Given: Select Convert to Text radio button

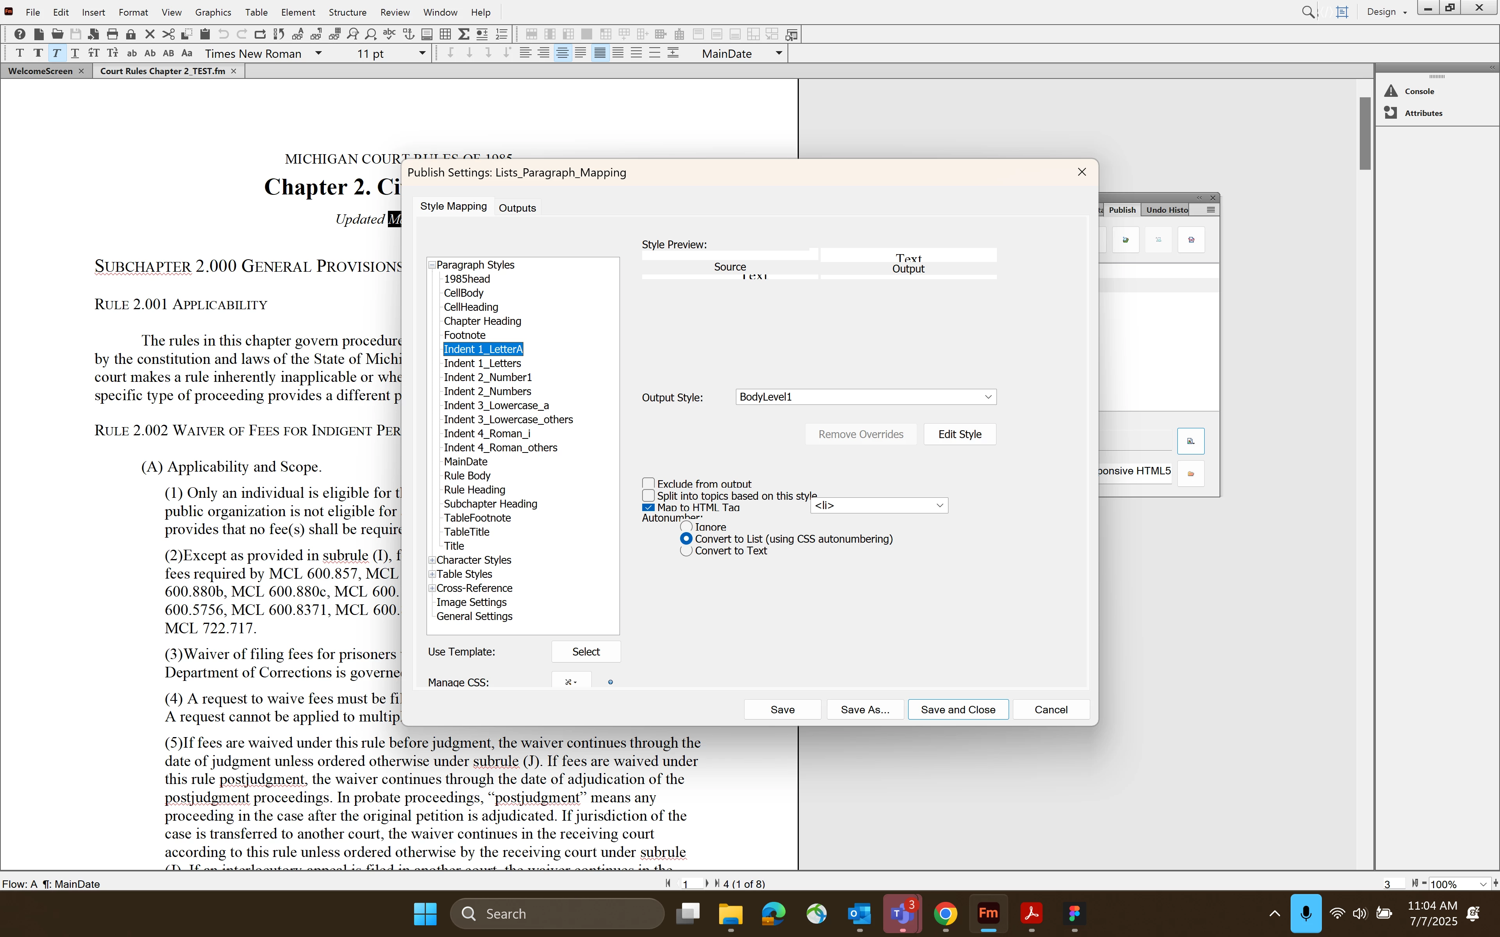Looking at the screenshot, I should [x=686, y=550].
